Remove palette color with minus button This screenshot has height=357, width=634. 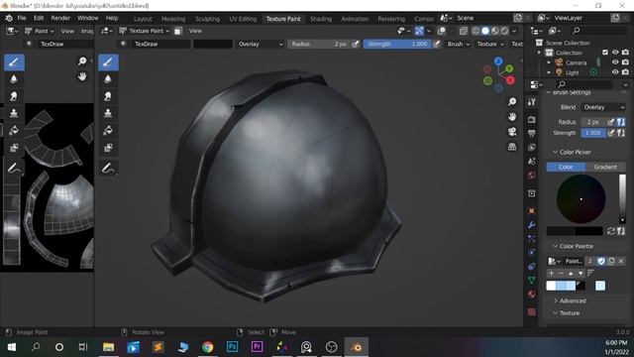[561, 274]
